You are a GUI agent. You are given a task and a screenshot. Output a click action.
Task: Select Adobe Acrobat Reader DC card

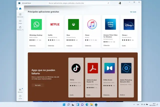[x=93, y=78]
